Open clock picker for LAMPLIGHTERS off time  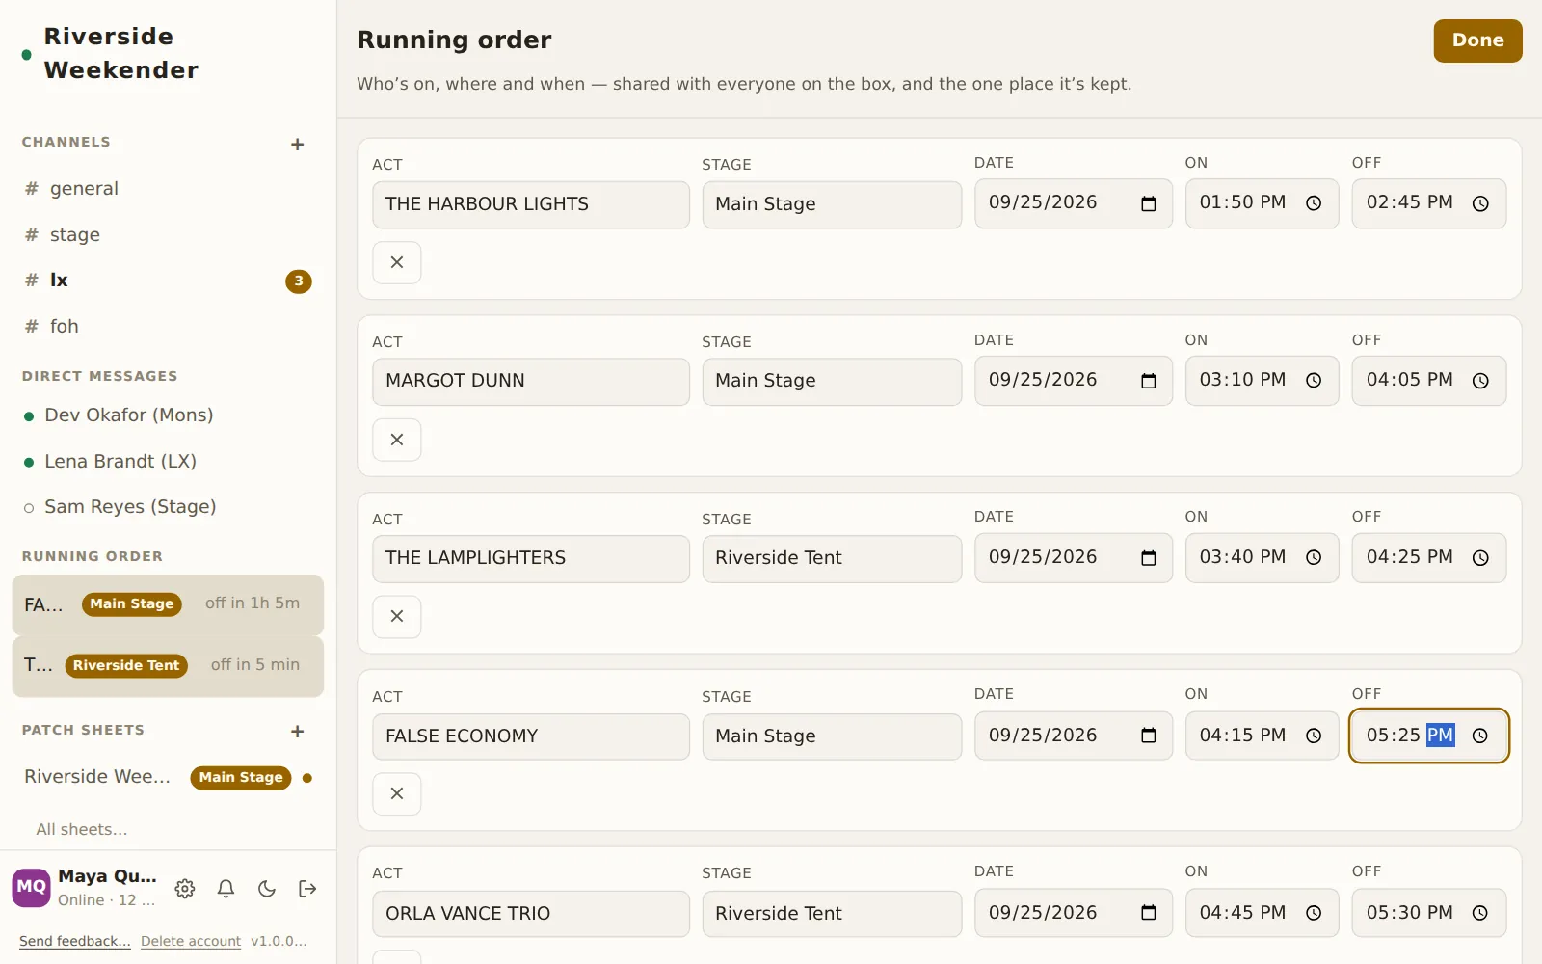(x=1480, y=558)
